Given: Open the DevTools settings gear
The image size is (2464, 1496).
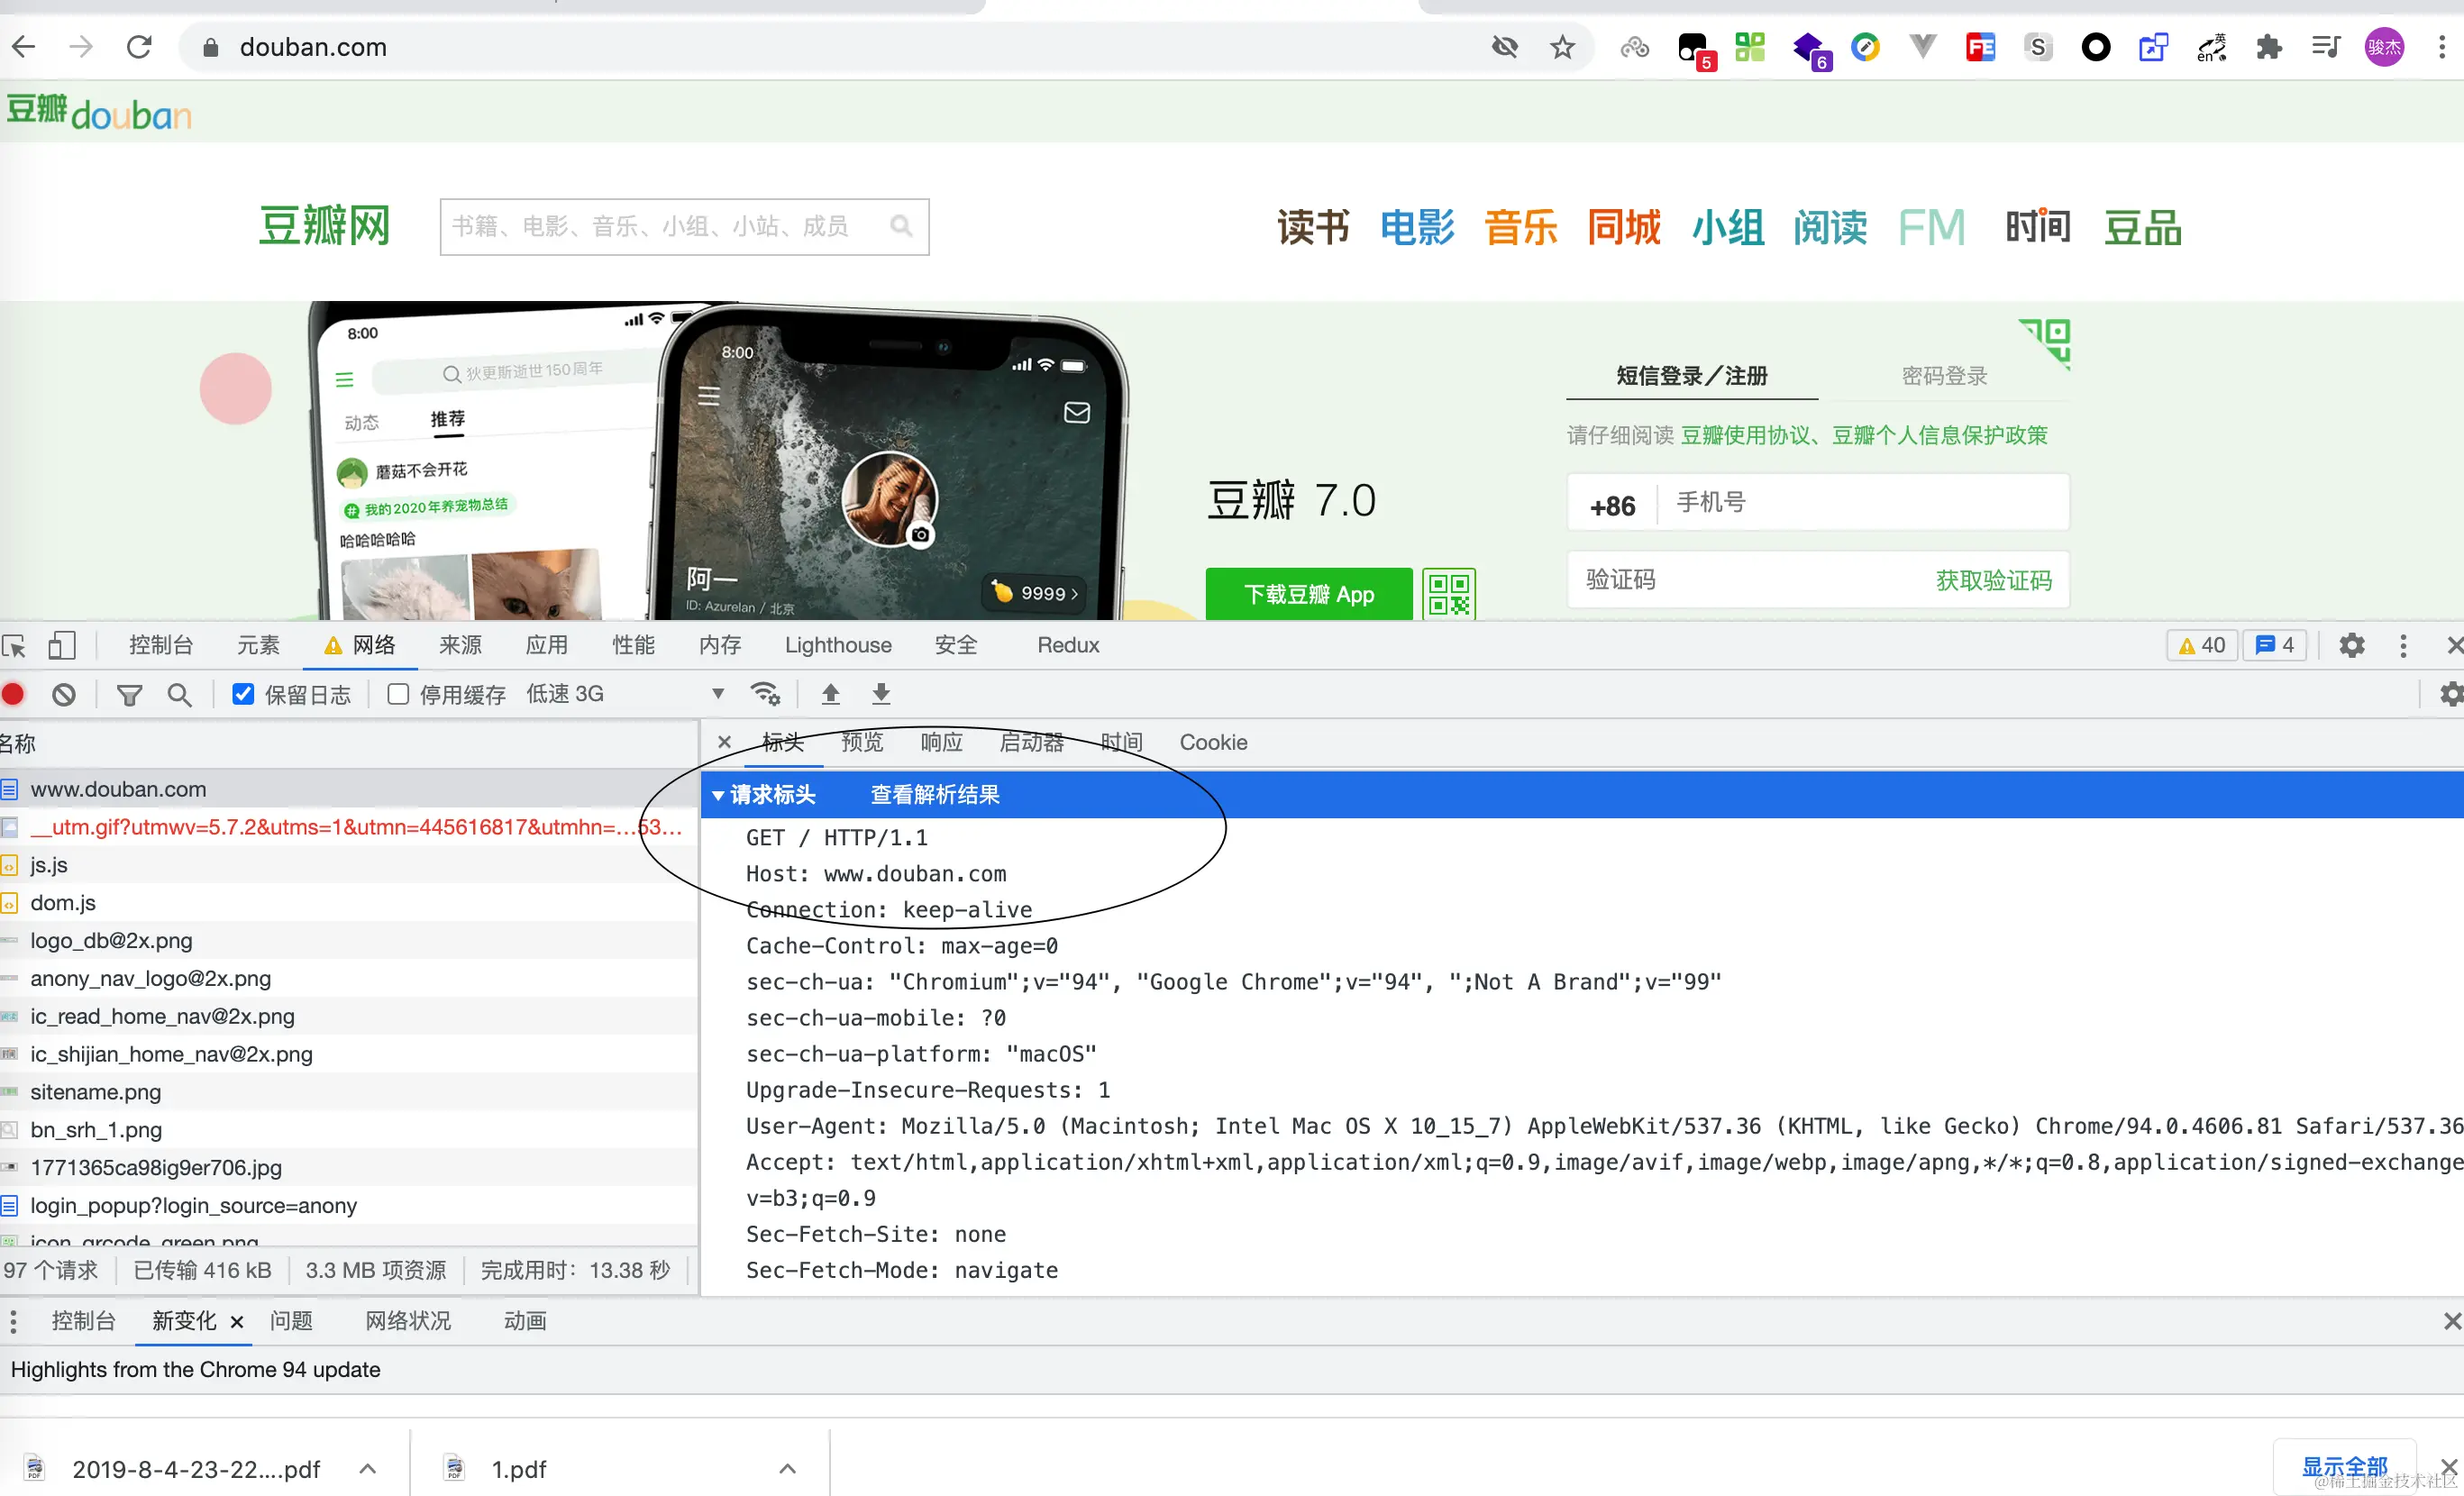Looking at the screenshot, I should click(x=2352, y=646).
